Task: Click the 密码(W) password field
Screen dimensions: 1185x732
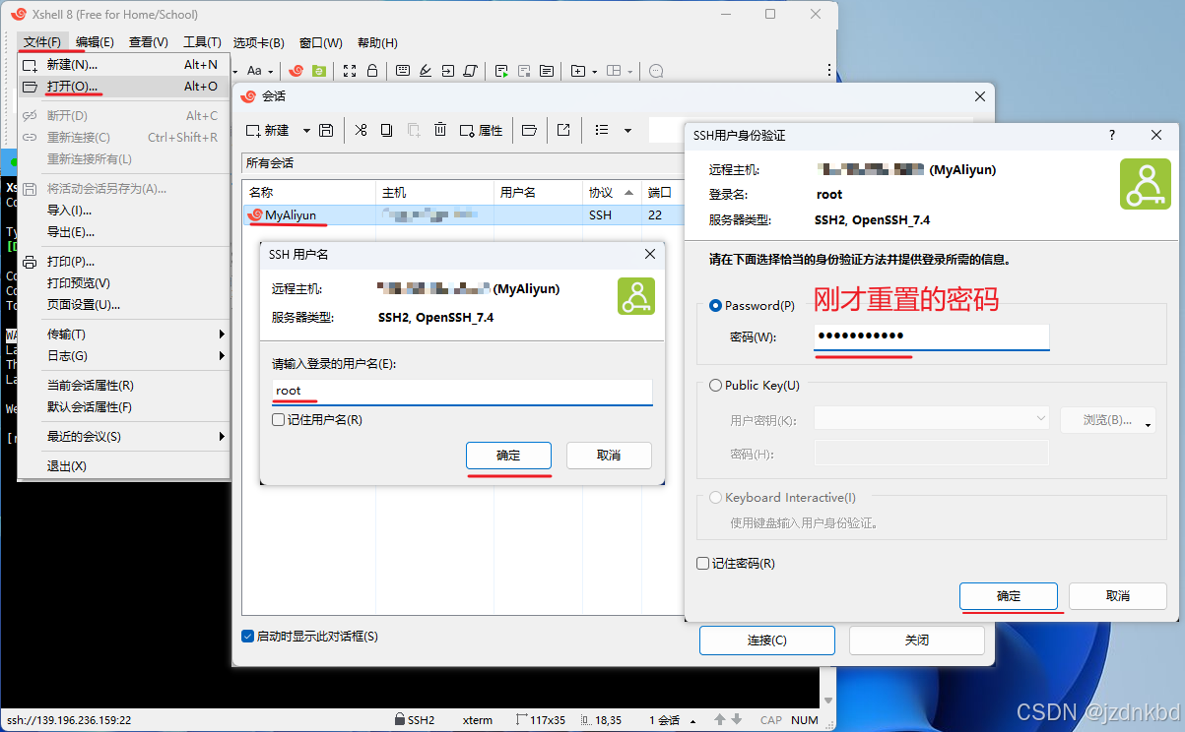Action: [x=932, y=336]
